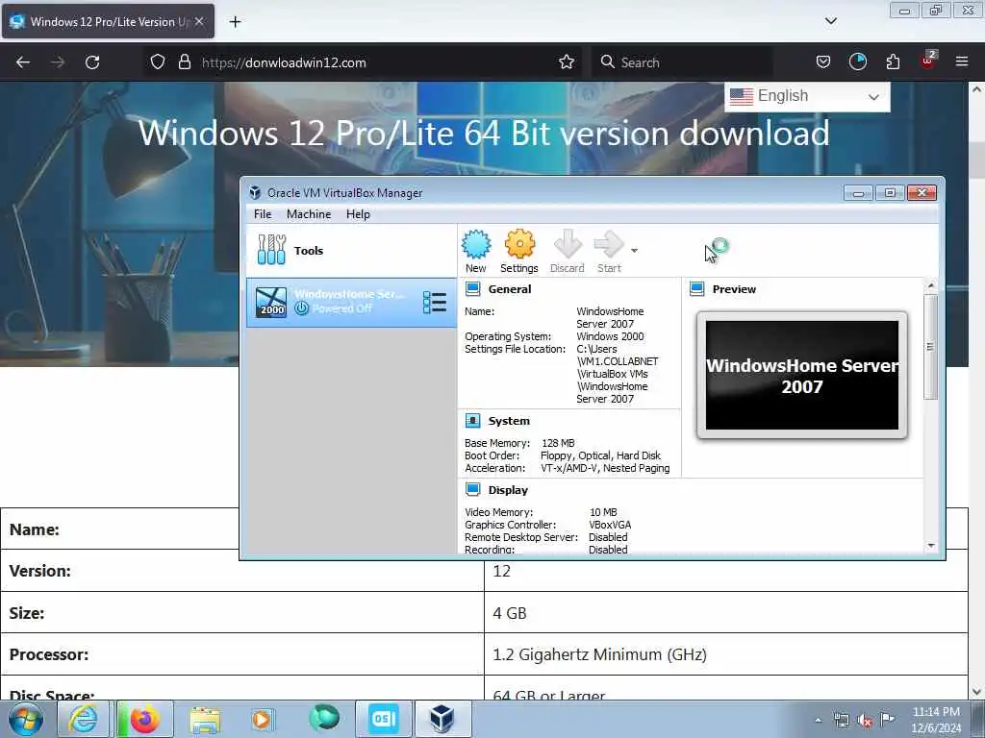Click the New virtual machine icon

click(x=476, y=251)
